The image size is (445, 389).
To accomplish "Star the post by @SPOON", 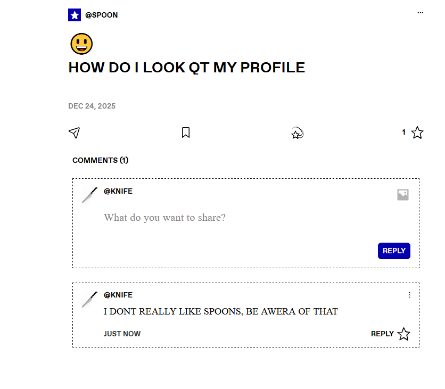I will click(417, 133).
